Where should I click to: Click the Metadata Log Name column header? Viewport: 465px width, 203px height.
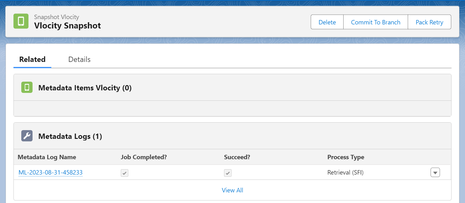click(47, 157)
